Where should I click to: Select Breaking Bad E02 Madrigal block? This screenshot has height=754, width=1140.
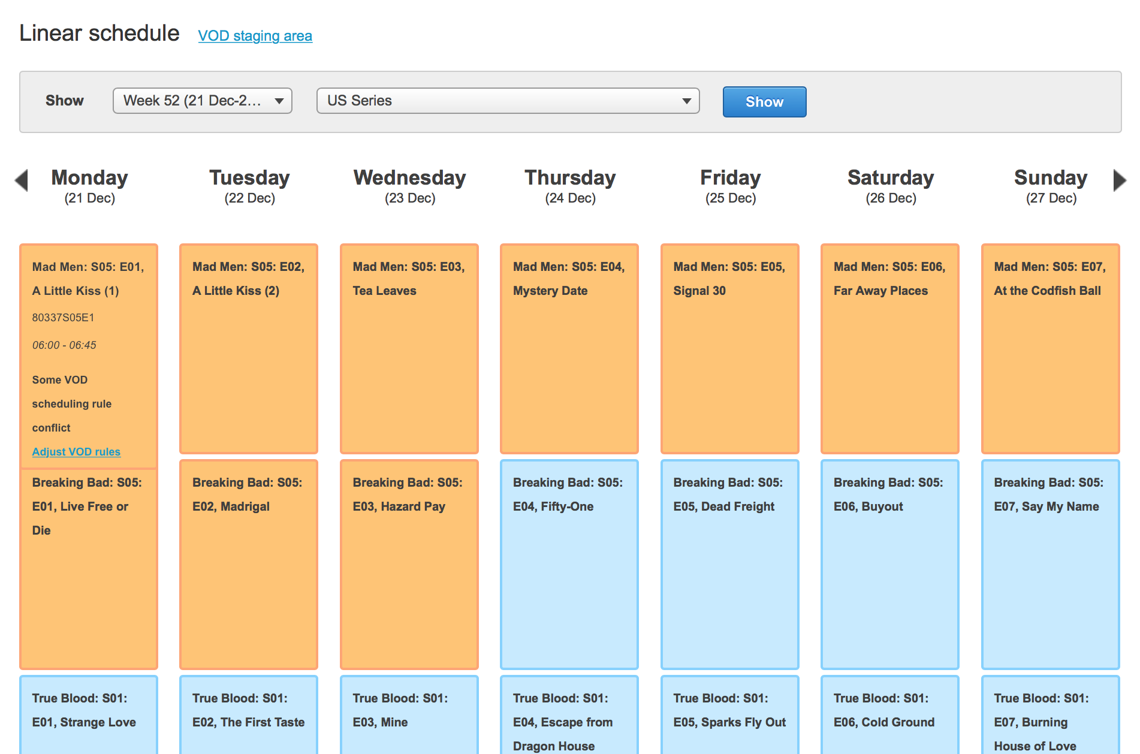(x=249, y=564)
